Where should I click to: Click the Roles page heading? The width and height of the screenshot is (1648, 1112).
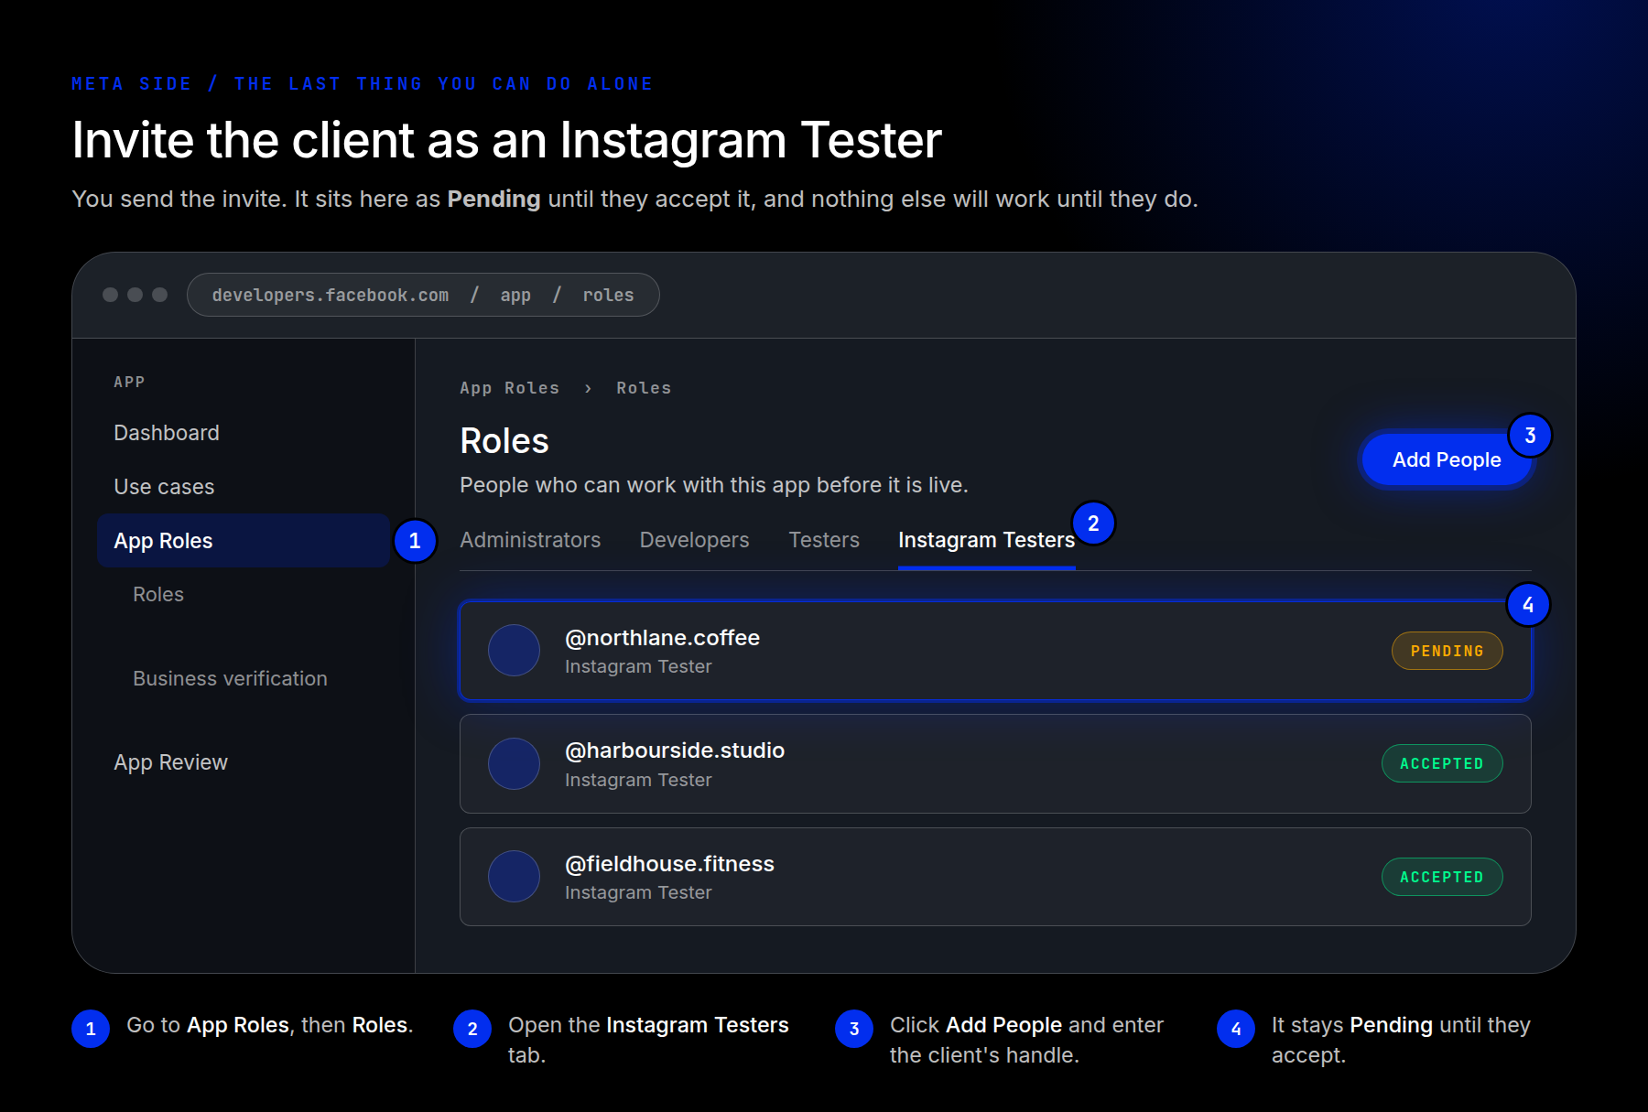(504, 441)
